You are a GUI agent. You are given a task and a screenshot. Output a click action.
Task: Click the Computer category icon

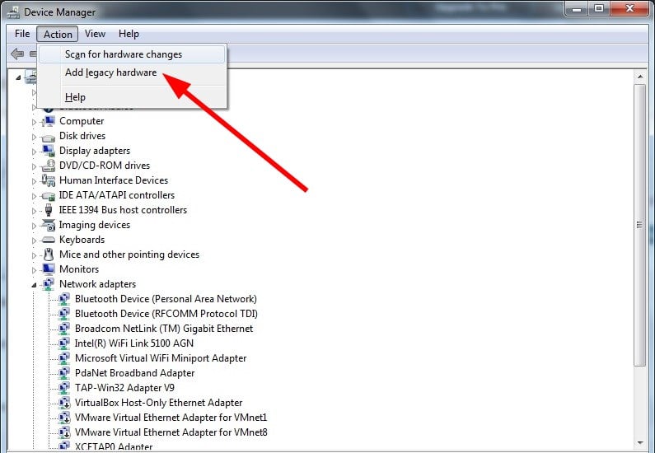[x=49, y=121]
